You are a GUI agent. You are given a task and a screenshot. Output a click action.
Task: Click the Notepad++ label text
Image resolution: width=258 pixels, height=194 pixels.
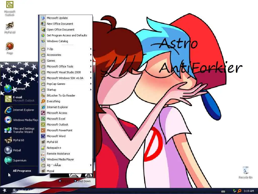tap(54, 148)
